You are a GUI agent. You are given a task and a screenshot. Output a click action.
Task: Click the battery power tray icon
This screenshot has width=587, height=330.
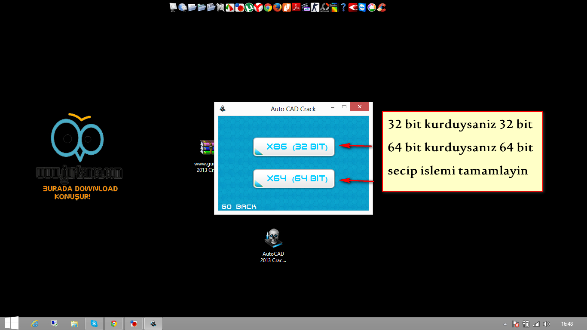pos(526,324)
